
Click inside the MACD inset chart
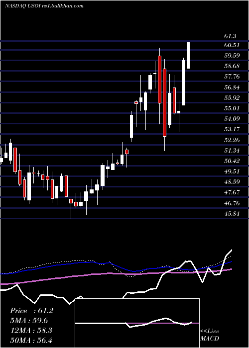point(137,323)
